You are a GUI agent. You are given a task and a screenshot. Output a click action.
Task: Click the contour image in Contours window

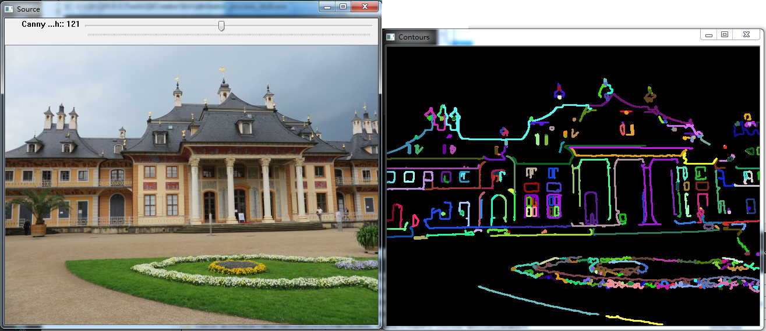click(x=574, y=186)
